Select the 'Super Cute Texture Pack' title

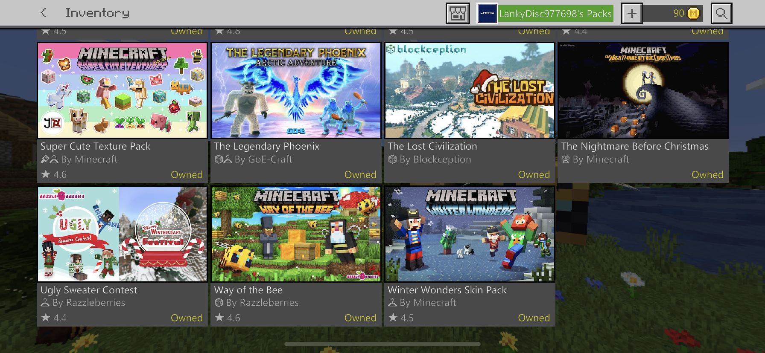pos(96,146)
